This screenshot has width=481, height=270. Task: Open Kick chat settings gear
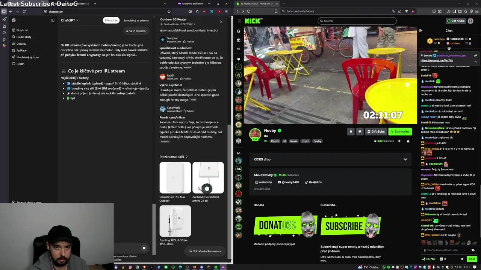click(462, 259)
